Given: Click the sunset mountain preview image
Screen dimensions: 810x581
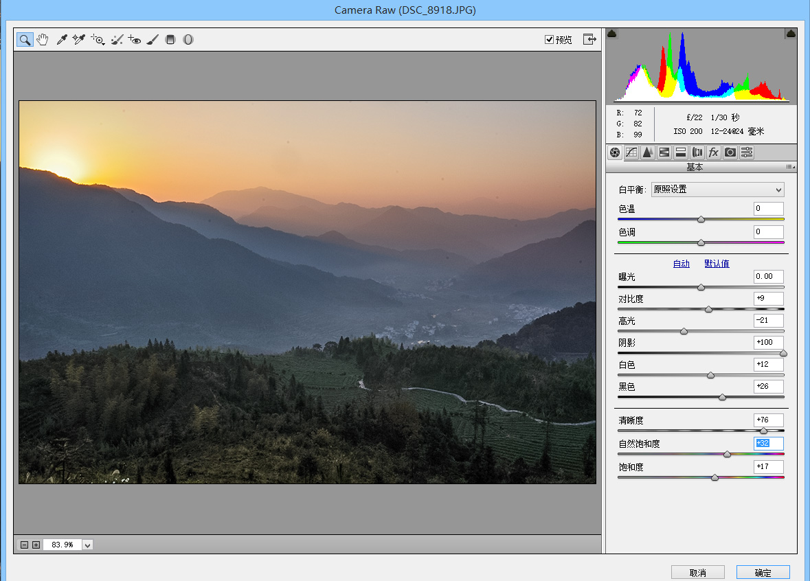Looking at the screenshot, I should (x=307, y=293).
